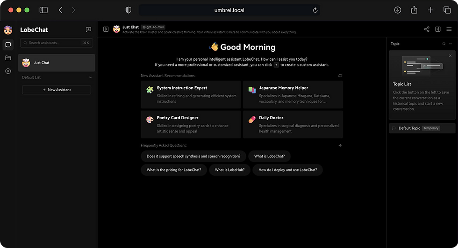Click the 'Frequently Asked Questions:' label
The height and width of the screenshot is (248, 458).
(164, 145)
